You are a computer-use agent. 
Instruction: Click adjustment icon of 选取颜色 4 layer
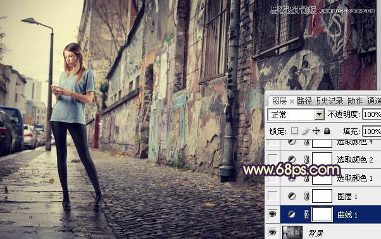pyautogui.click(x=292, y=142)
